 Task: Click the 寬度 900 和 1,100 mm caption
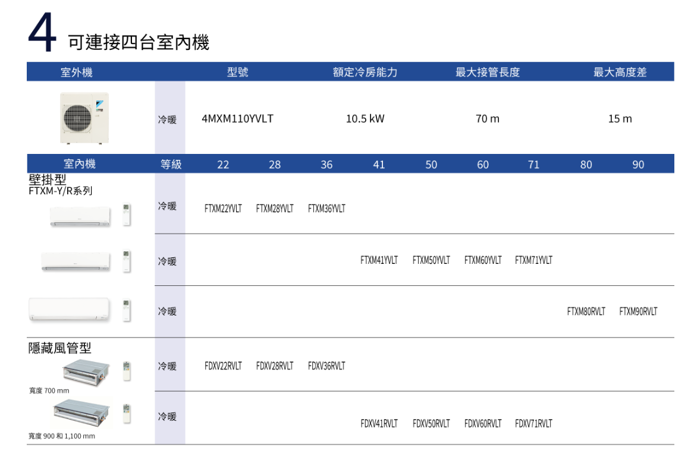[62, 436]
